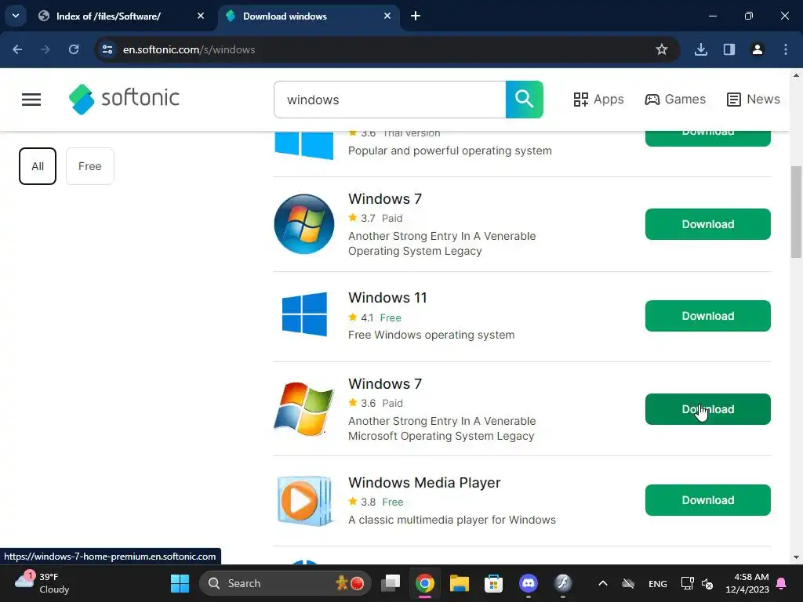
Task: Open the notifications bell icon
Action: (782, 583)
